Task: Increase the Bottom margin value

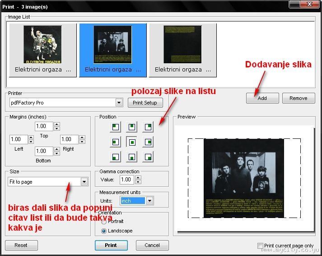Action: (57, 149)
